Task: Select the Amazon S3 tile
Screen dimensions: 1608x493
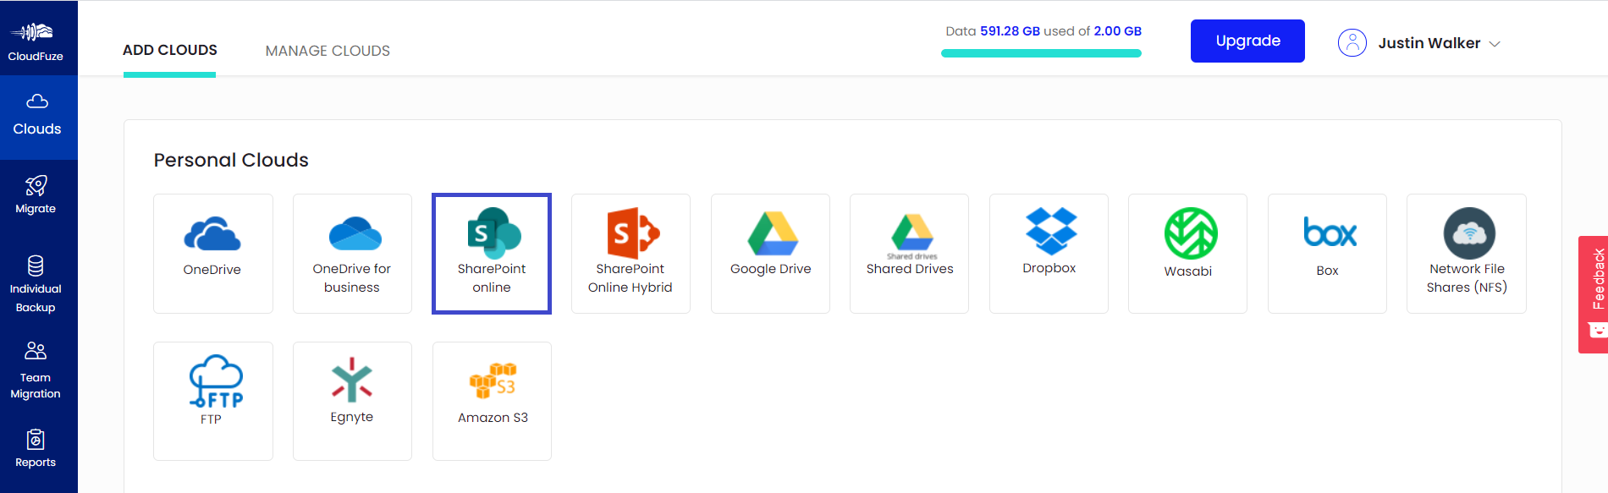Action: 492,401
